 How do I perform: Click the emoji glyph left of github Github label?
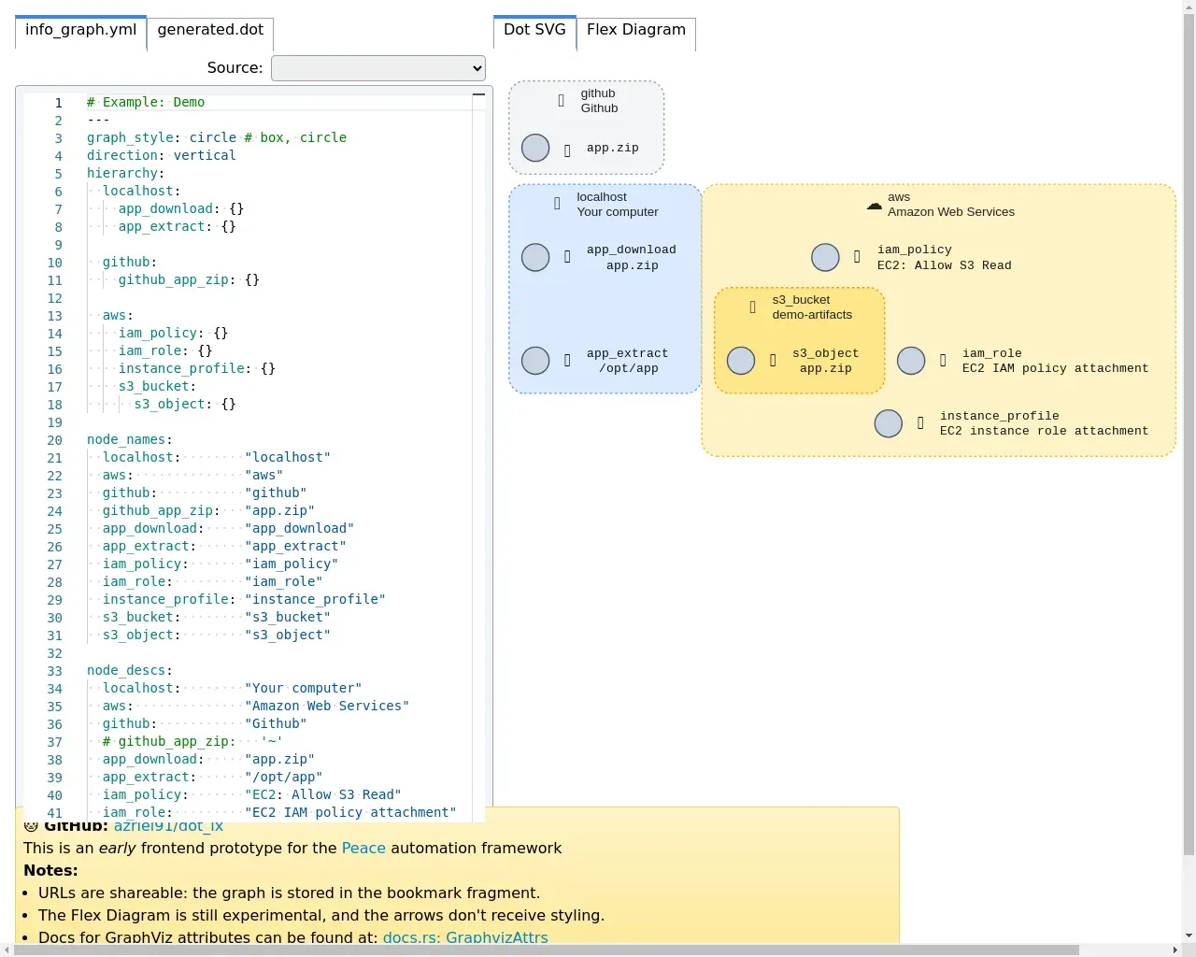[x=561, y=101]
